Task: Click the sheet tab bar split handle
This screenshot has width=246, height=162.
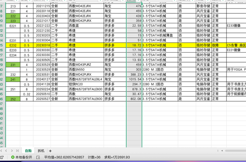Action: point(218,151)
